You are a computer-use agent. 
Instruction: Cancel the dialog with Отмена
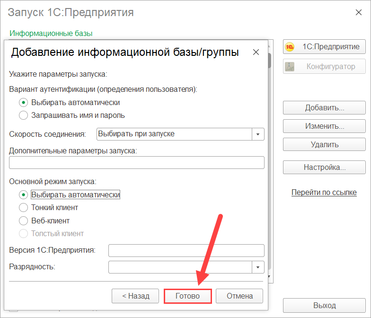239,296
